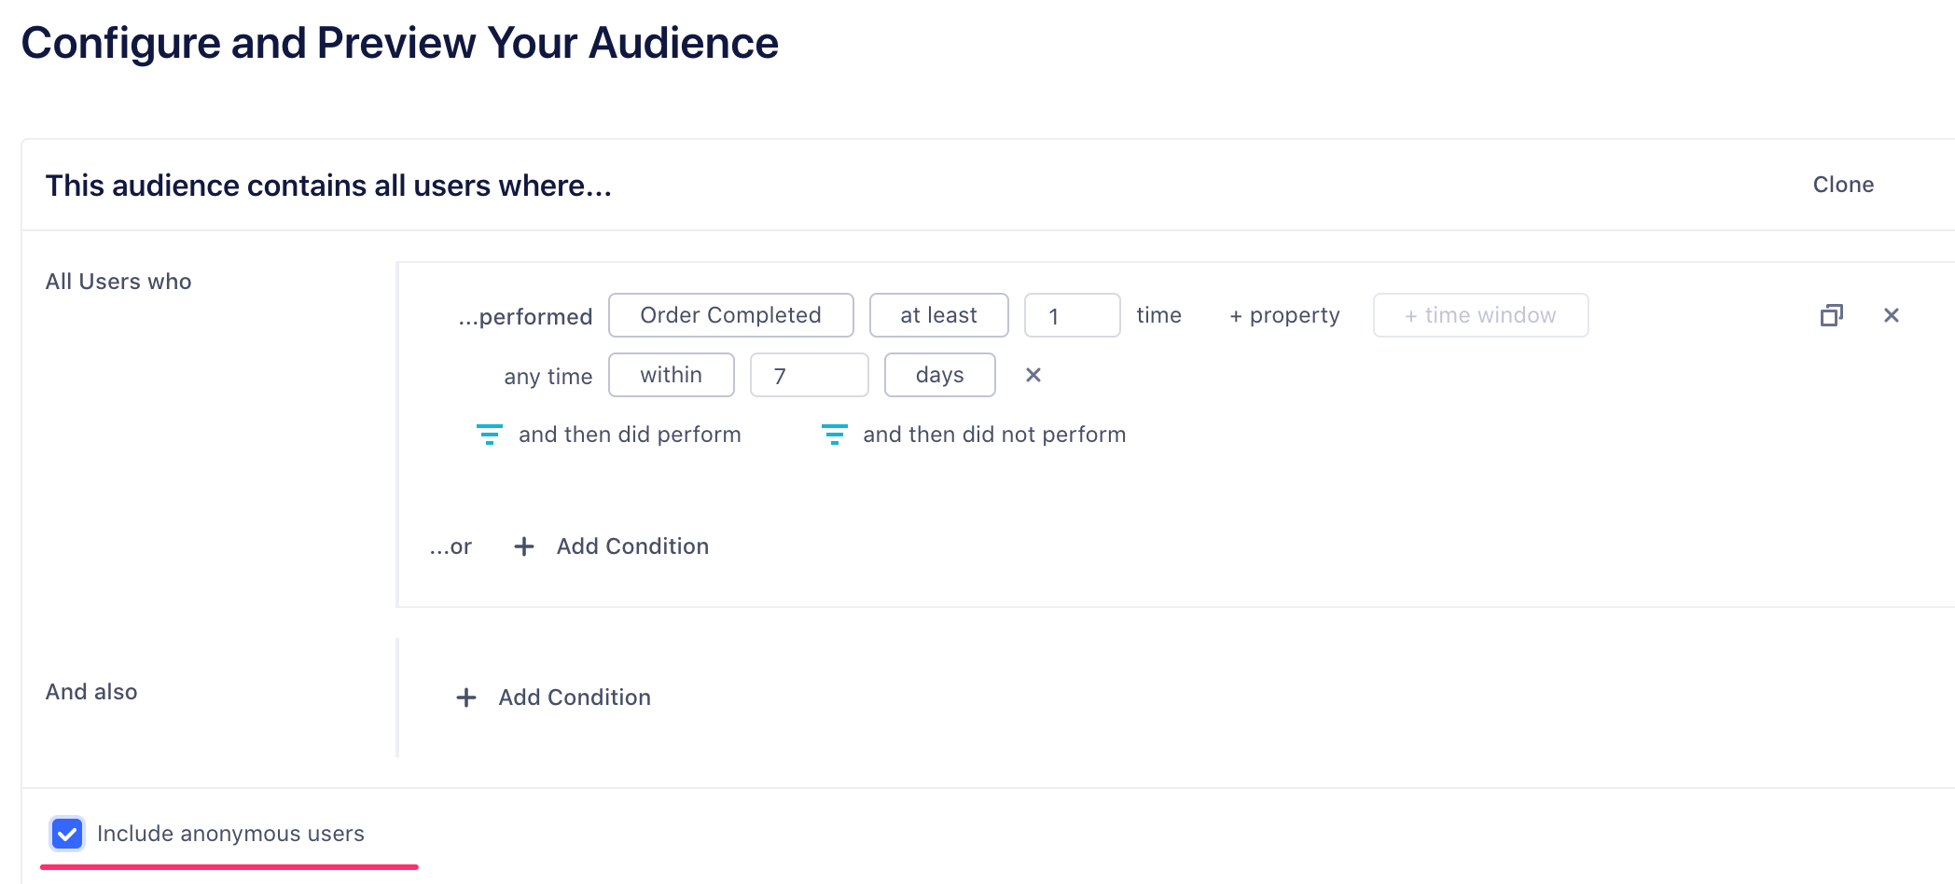This screenshot has width=1955, height=884.
Task: Open the "days" unit dropdown
Action: pyautogui.click(x=939, y=375)
